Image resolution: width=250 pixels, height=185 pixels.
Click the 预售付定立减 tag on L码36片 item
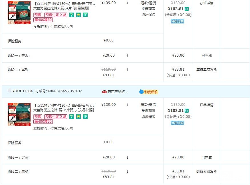click(56, 117)
